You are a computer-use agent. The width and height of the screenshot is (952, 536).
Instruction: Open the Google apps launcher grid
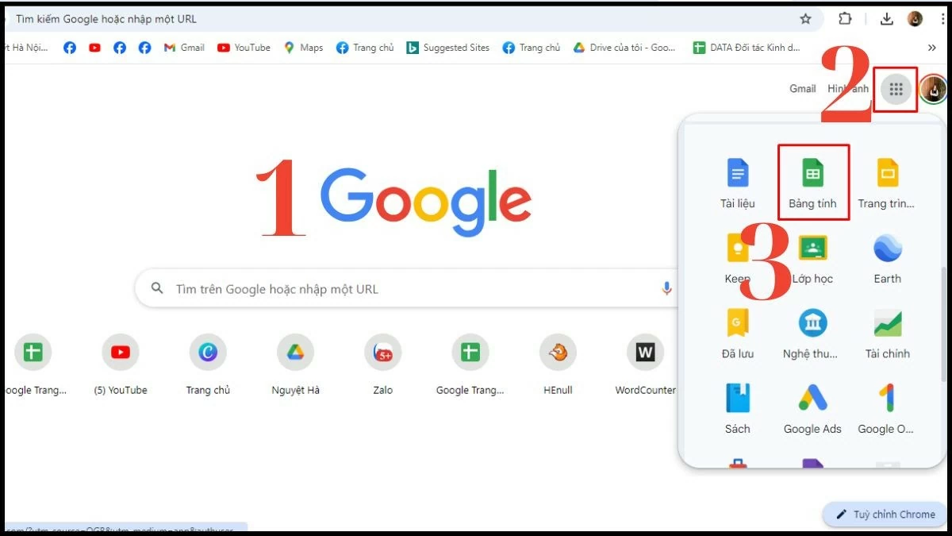click(x=896, y=89)
